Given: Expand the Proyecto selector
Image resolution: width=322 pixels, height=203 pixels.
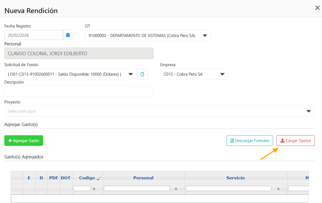Looking at the screenshot, I should click(x=308, y=111).
